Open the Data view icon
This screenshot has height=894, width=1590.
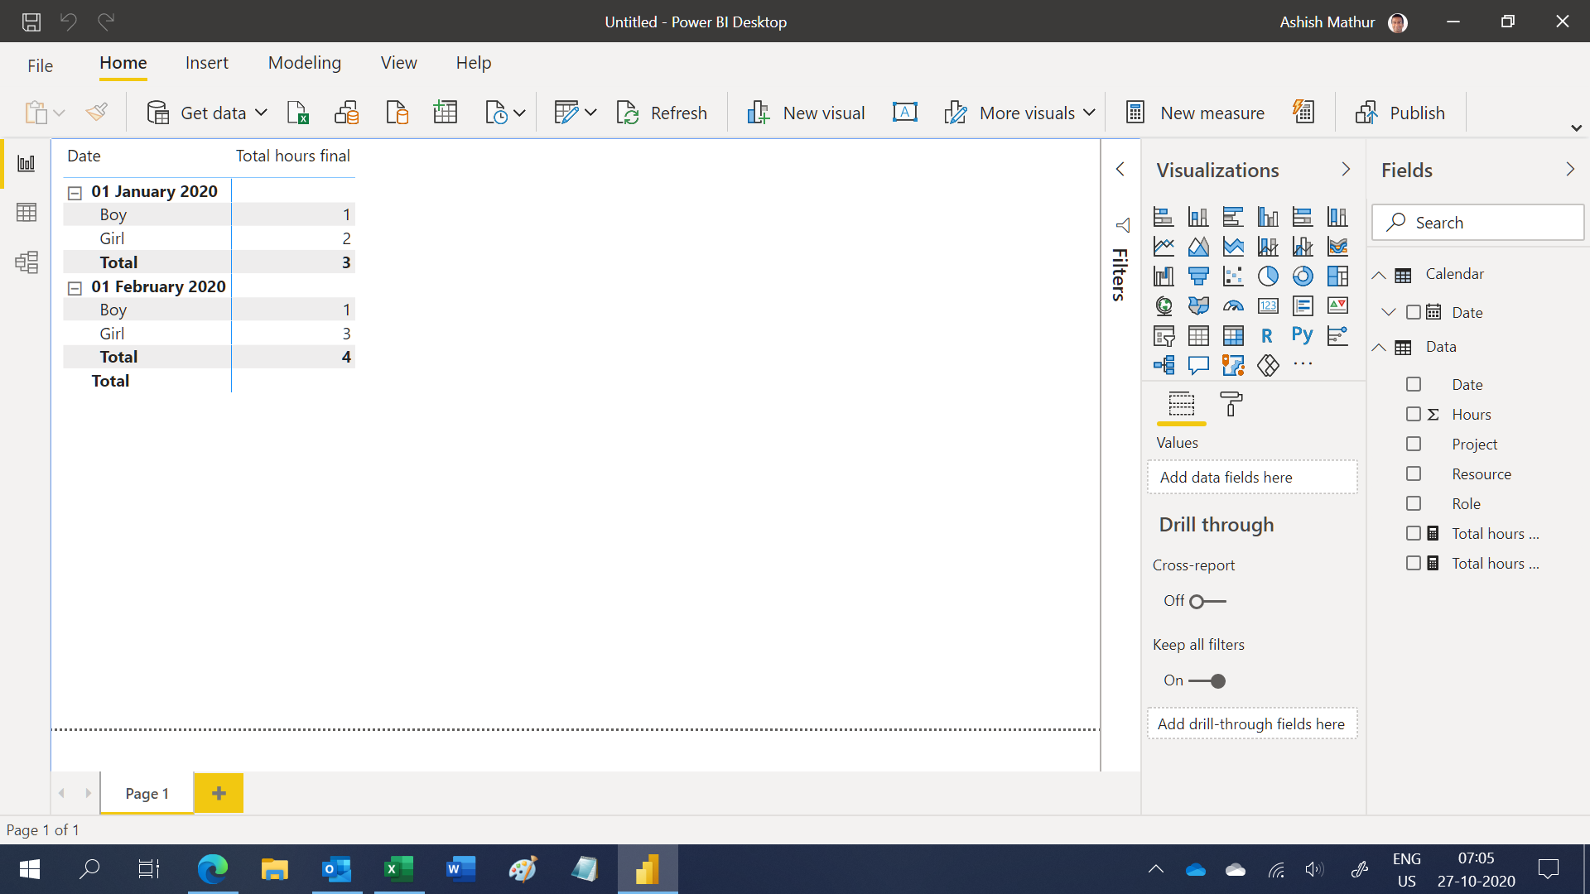(x=26, y=213)
